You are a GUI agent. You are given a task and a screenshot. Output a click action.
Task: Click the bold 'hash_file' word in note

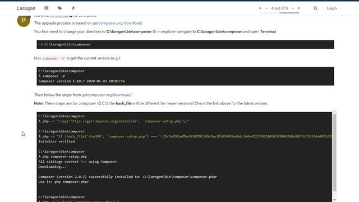pyautogui.click(x=123, y=103)
